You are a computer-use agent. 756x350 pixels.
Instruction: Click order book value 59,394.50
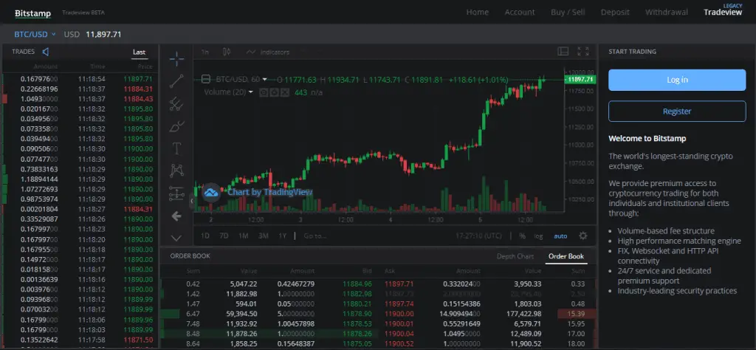244,313
